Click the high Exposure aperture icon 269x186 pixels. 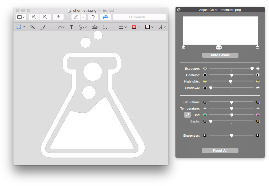258,69
